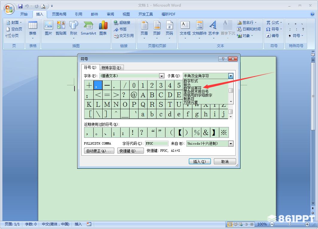Select 带括号的字母数字 in subset list

[198, 95]
